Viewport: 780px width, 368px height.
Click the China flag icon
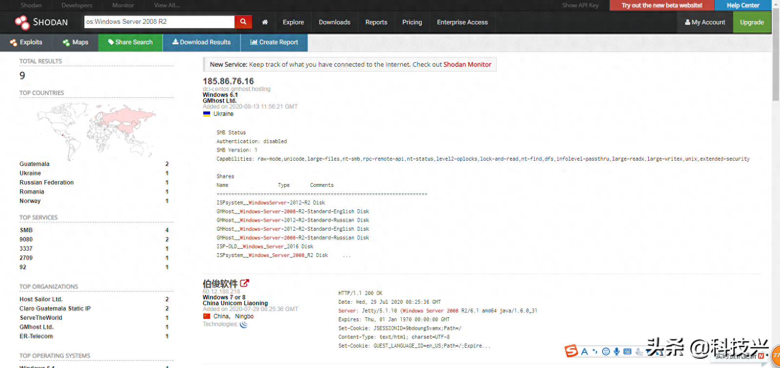[207, 316]
